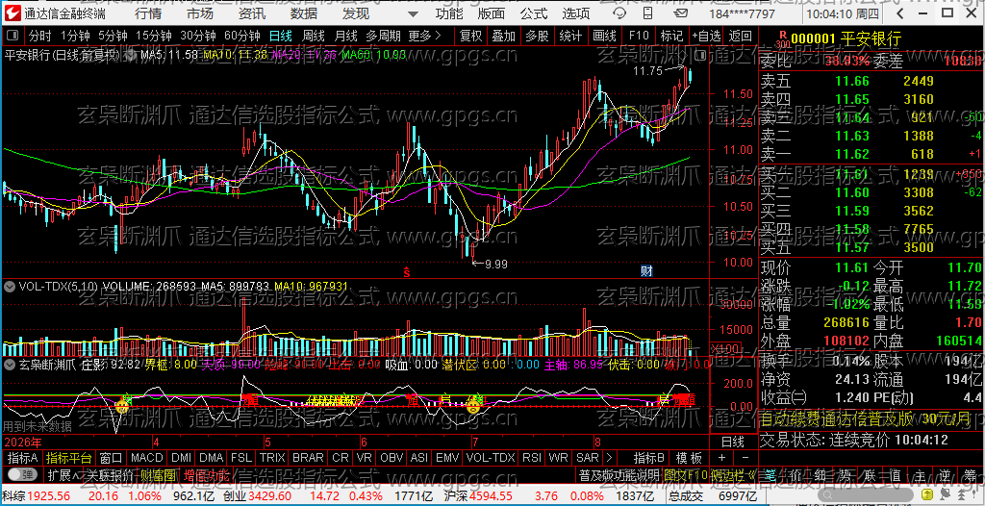Open the 行情 menu
The width and height of the screenshot is (985, 506).
(x=147, y=13)
